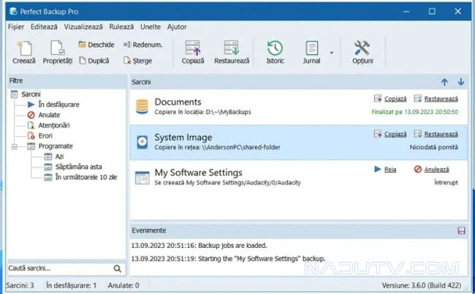The width and height of the screenshot is (475, 294).
Task: Click În desfășurare: 1 status entry
Action: click(x=71, y=285)
